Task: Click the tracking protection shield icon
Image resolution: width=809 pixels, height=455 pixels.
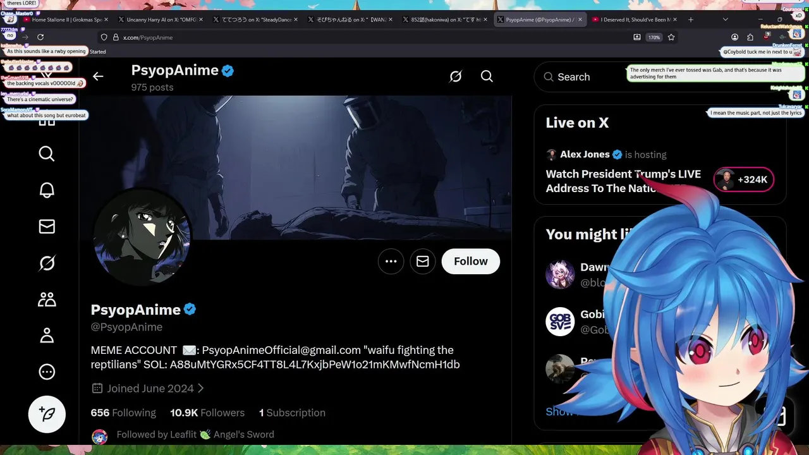Action: click(x=104, y=37)
